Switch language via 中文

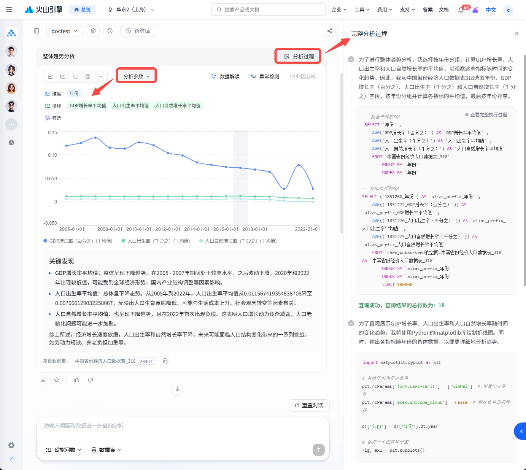coord(491,10)
